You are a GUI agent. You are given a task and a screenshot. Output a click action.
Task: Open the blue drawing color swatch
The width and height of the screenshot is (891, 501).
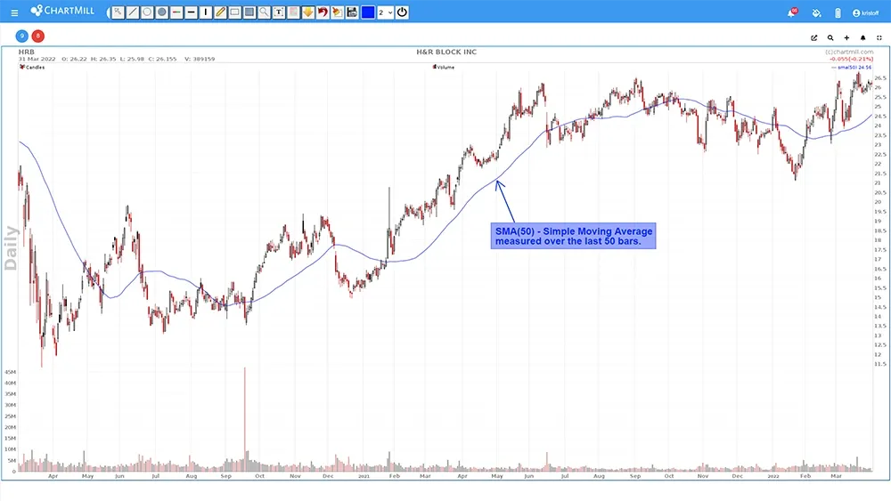[368, 12]
